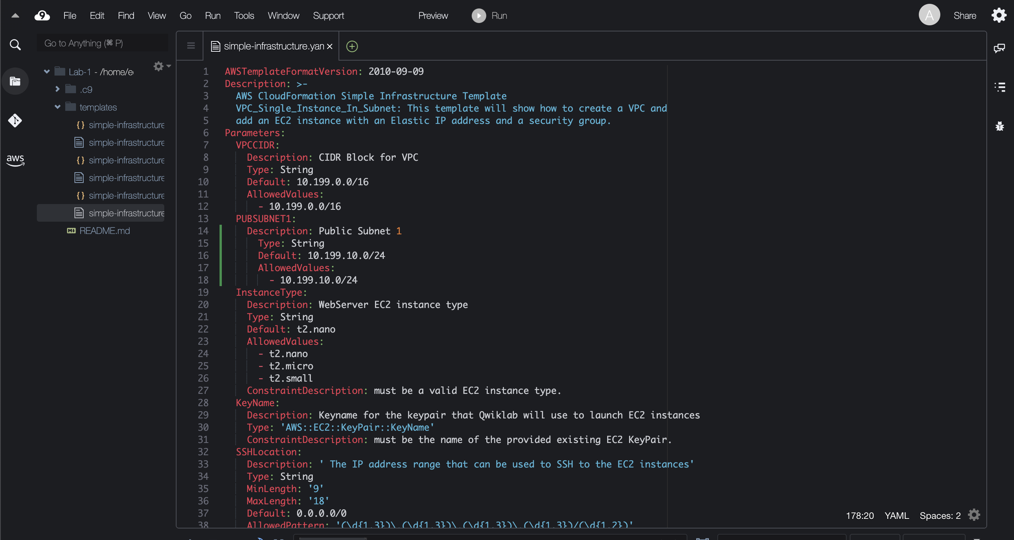Select the simple-infrastructure.yaml editor tab

pos(271,46)
